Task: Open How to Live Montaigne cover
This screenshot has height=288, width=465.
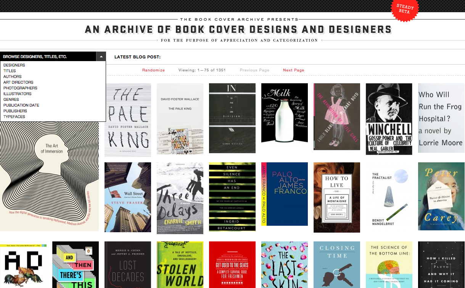Action: pos(337,197)
